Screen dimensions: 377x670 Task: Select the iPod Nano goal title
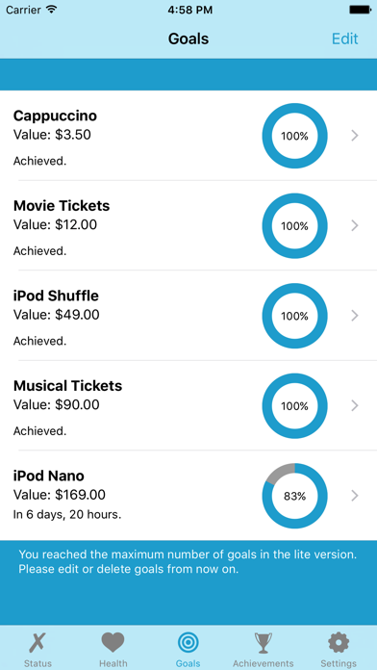point(49,476)
